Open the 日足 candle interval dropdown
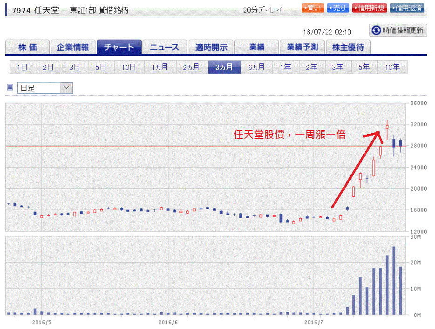The height and width of the screenshot is (329, 435). (x=45, y=88)
